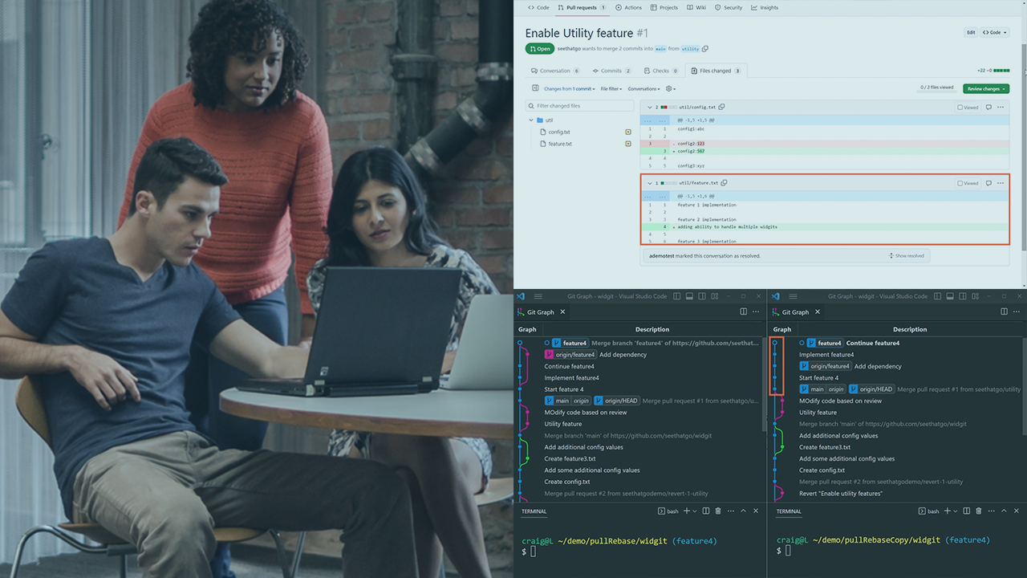Copy the util/config.txt path using the copy icon
1027x578 pixels.
point(720,106)
